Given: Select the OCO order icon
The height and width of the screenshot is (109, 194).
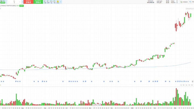Looking at the screenshot, I should 58,2.
